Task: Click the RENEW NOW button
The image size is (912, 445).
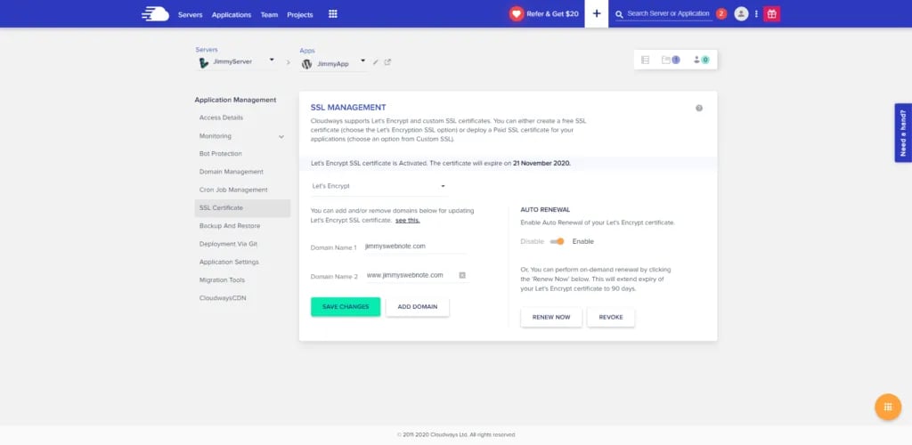Action: (x=551, y=317)
